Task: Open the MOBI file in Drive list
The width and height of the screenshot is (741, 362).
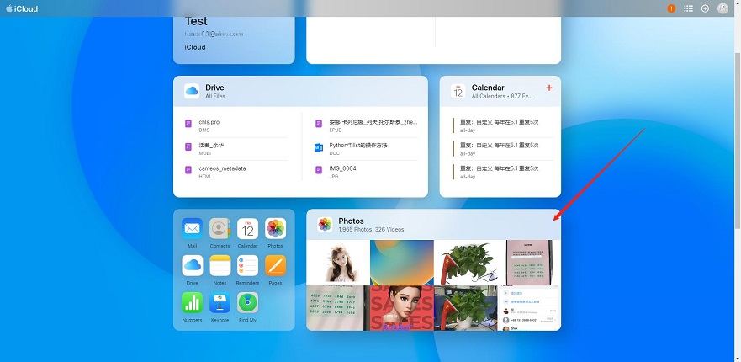Action: [x=236, y=148]
